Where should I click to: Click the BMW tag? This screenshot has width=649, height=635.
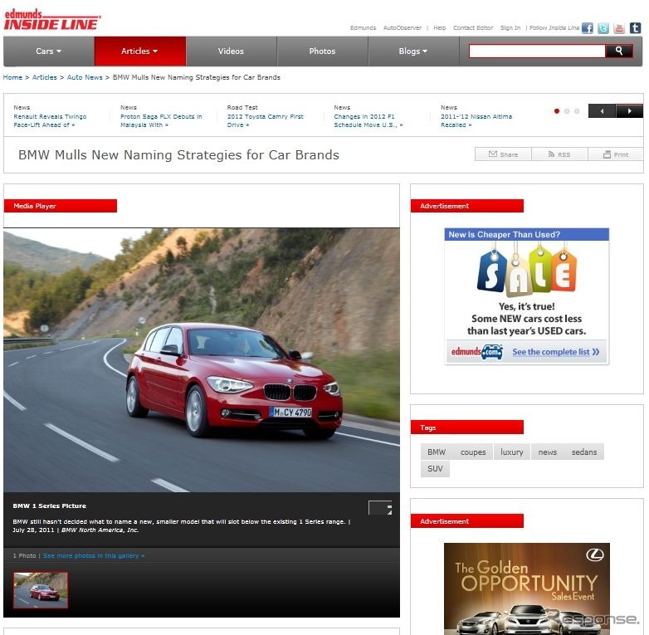(x=437, y=452)
